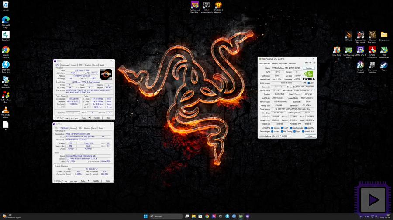393x220 pixels.
Task: Launch Steam from desktop icon
Action: pyautogui.click(x=384, y=66)
